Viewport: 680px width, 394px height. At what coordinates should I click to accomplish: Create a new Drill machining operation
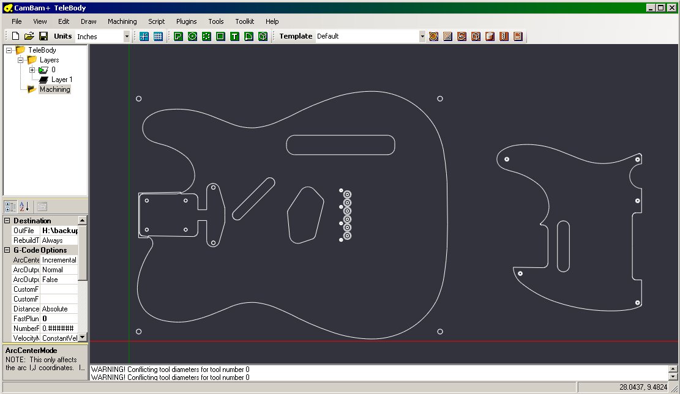tap(504, 36)
